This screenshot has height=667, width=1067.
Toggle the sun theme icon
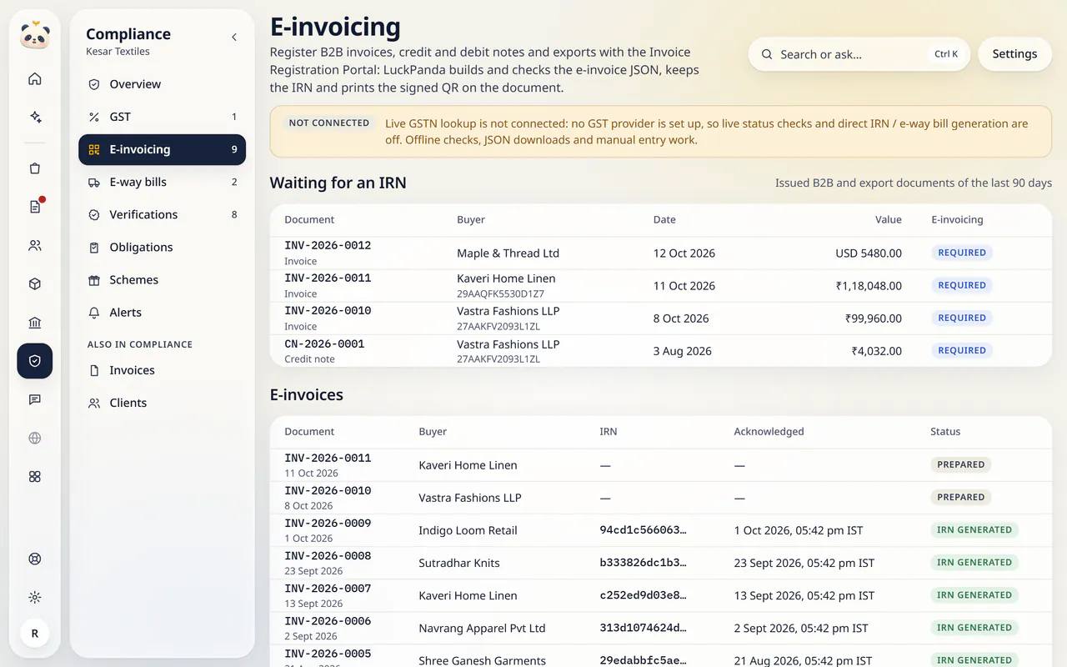pyautogui.click(x=35, y=597)
